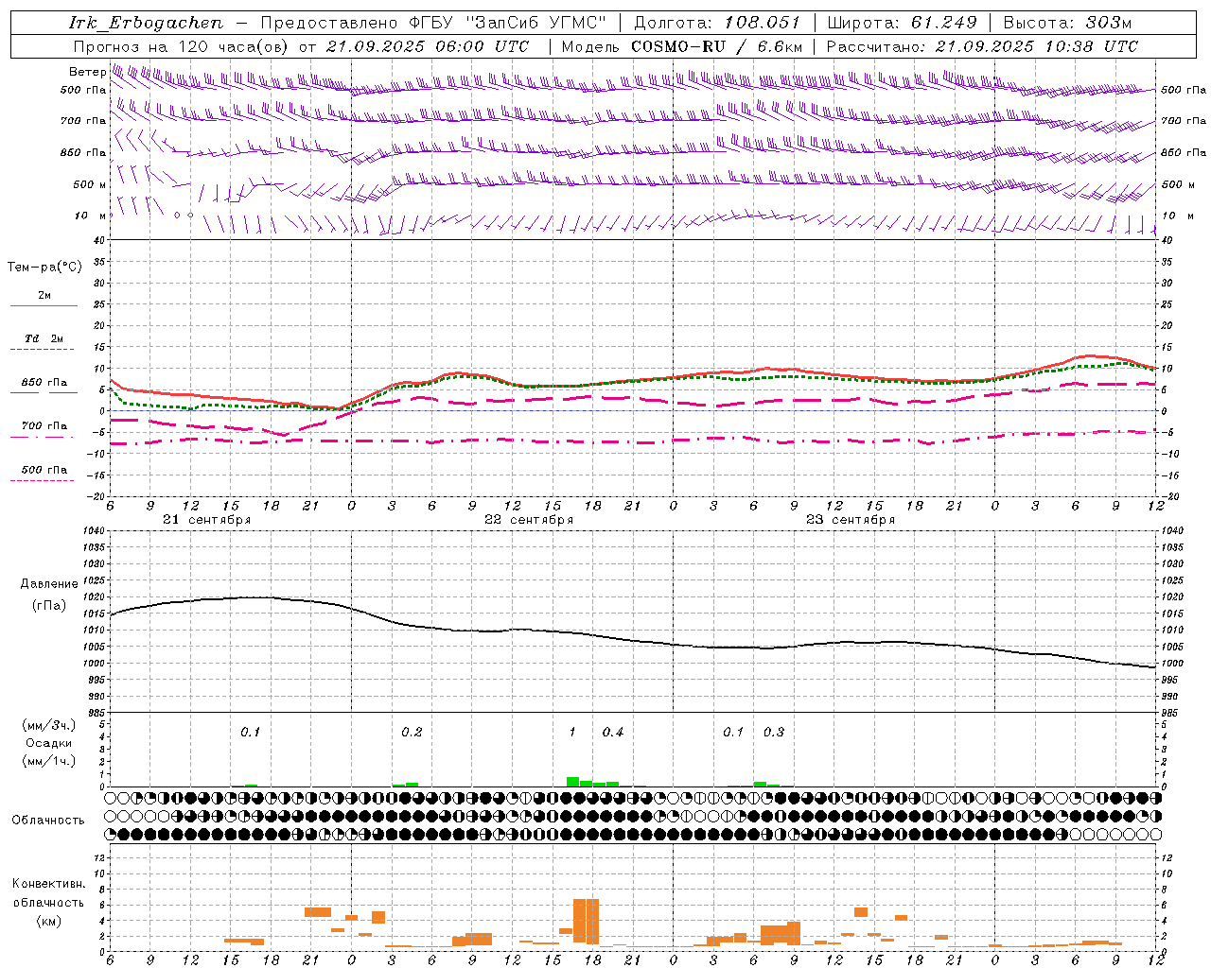Screen dimensions: 1211x968
Task: Click the 850 гПа entry in the temperature legend
Action: click(44, 383)
